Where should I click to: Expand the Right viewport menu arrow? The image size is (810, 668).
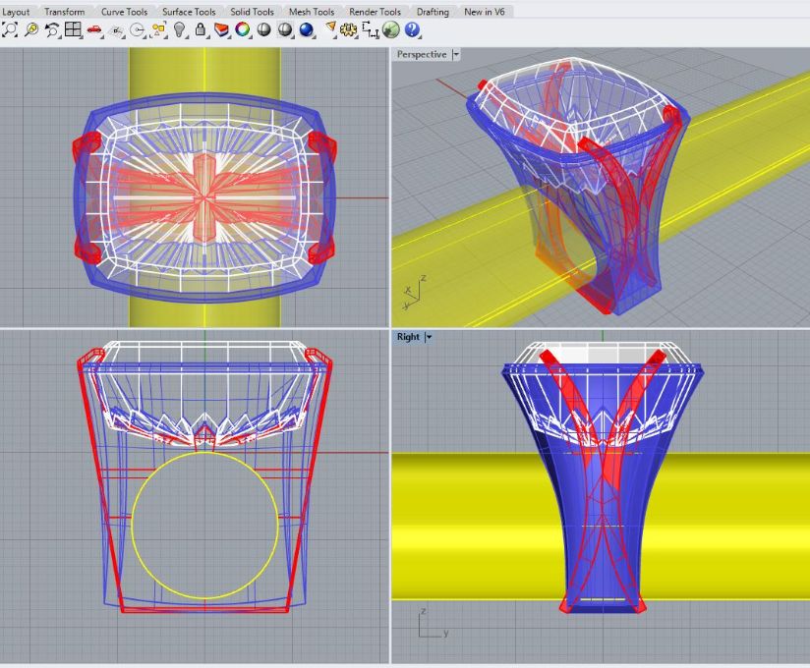tap(429, 337)
